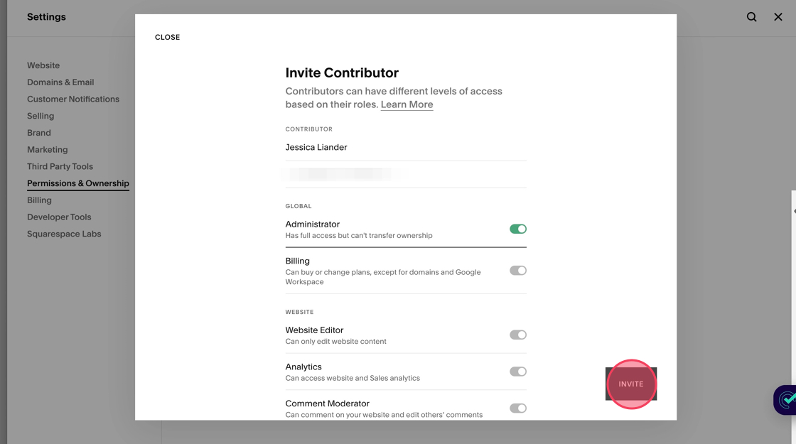Click CLOSE to dismiss the dialog
The width and height of the screenshot is (796, 444).
pos(167,37)
